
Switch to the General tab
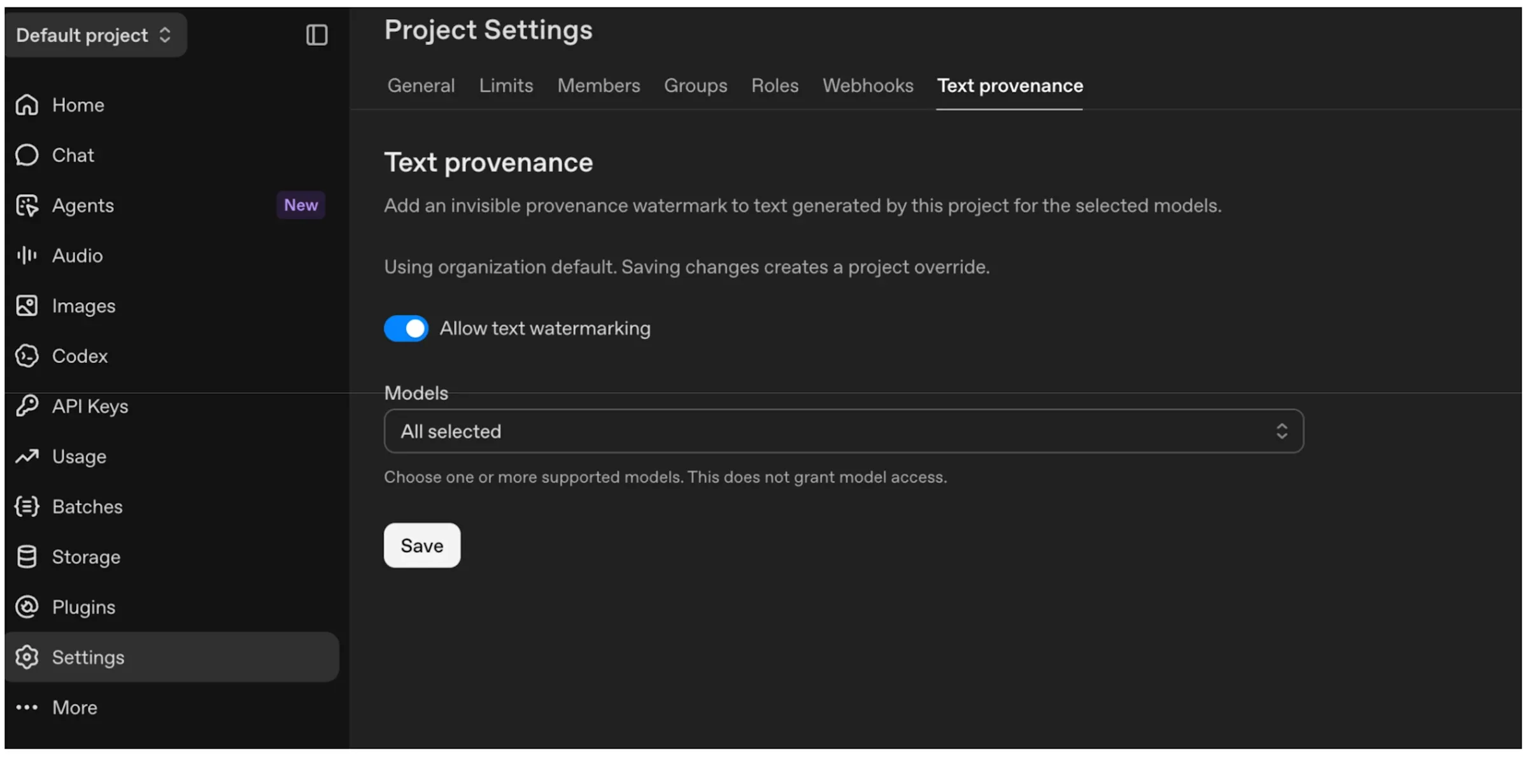click(421, 85)
